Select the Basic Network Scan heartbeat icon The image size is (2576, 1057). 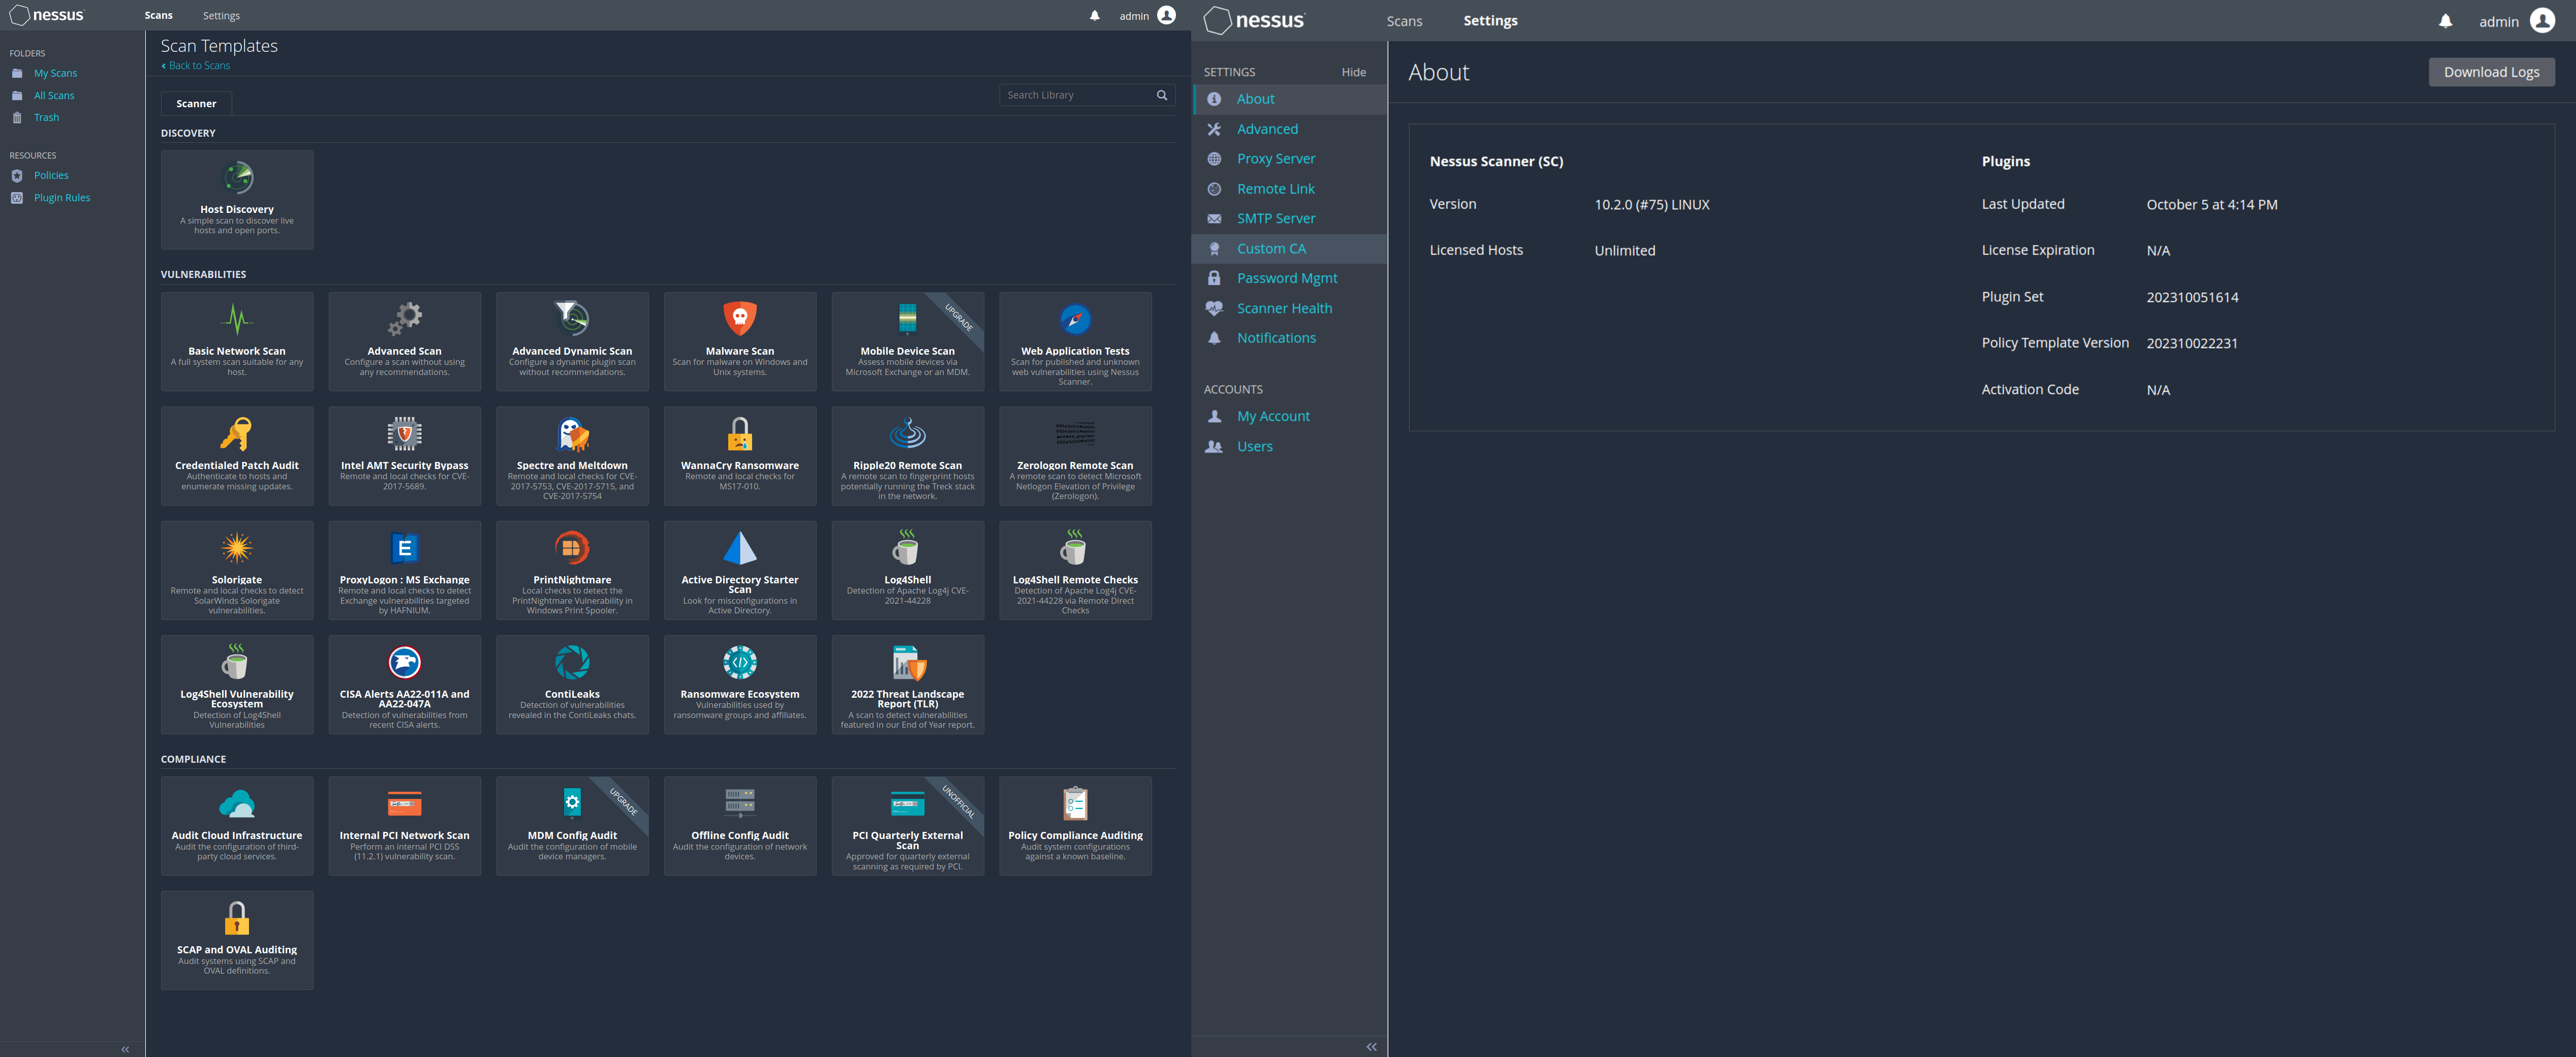click(x=237, y=319)
